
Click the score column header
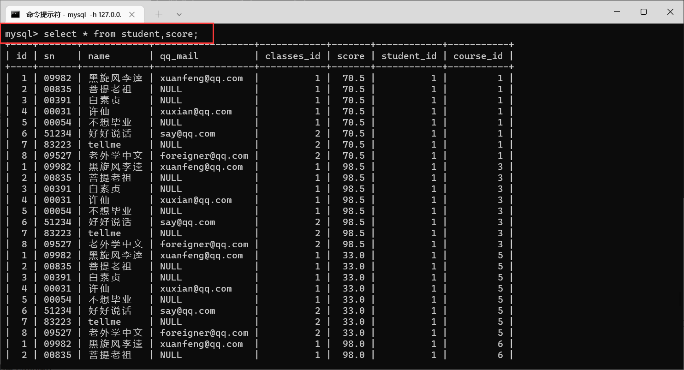(351, 56)
